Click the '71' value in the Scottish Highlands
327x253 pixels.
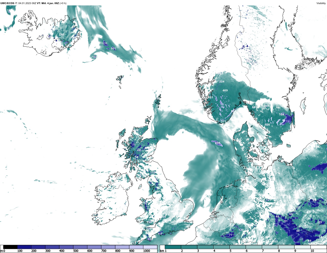point(134,145)
